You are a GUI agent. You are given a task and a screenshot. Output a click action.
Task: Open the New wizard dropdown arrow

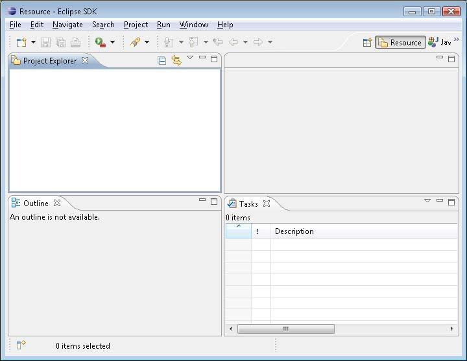[x=33, y=42]
